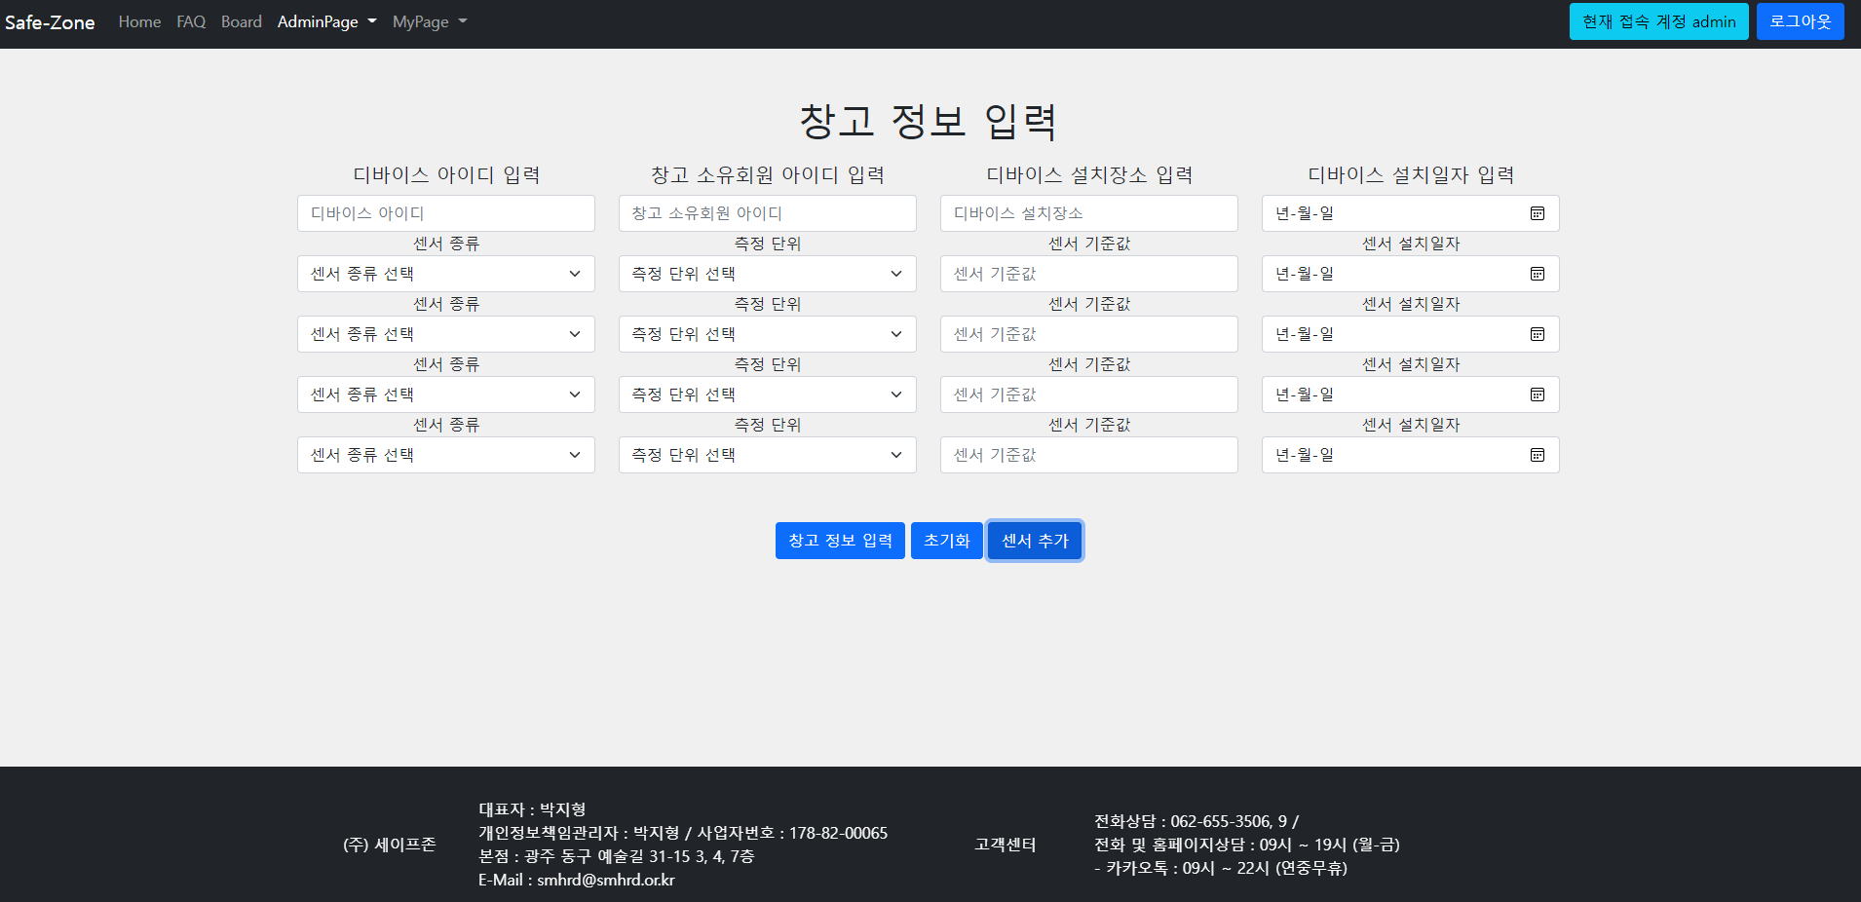Click the 디바이스 아이디 input field
1861x902 pixels.
coord(445,213)
